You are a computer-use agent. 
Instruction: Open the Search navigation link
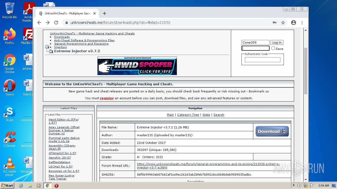coord(219,115)
